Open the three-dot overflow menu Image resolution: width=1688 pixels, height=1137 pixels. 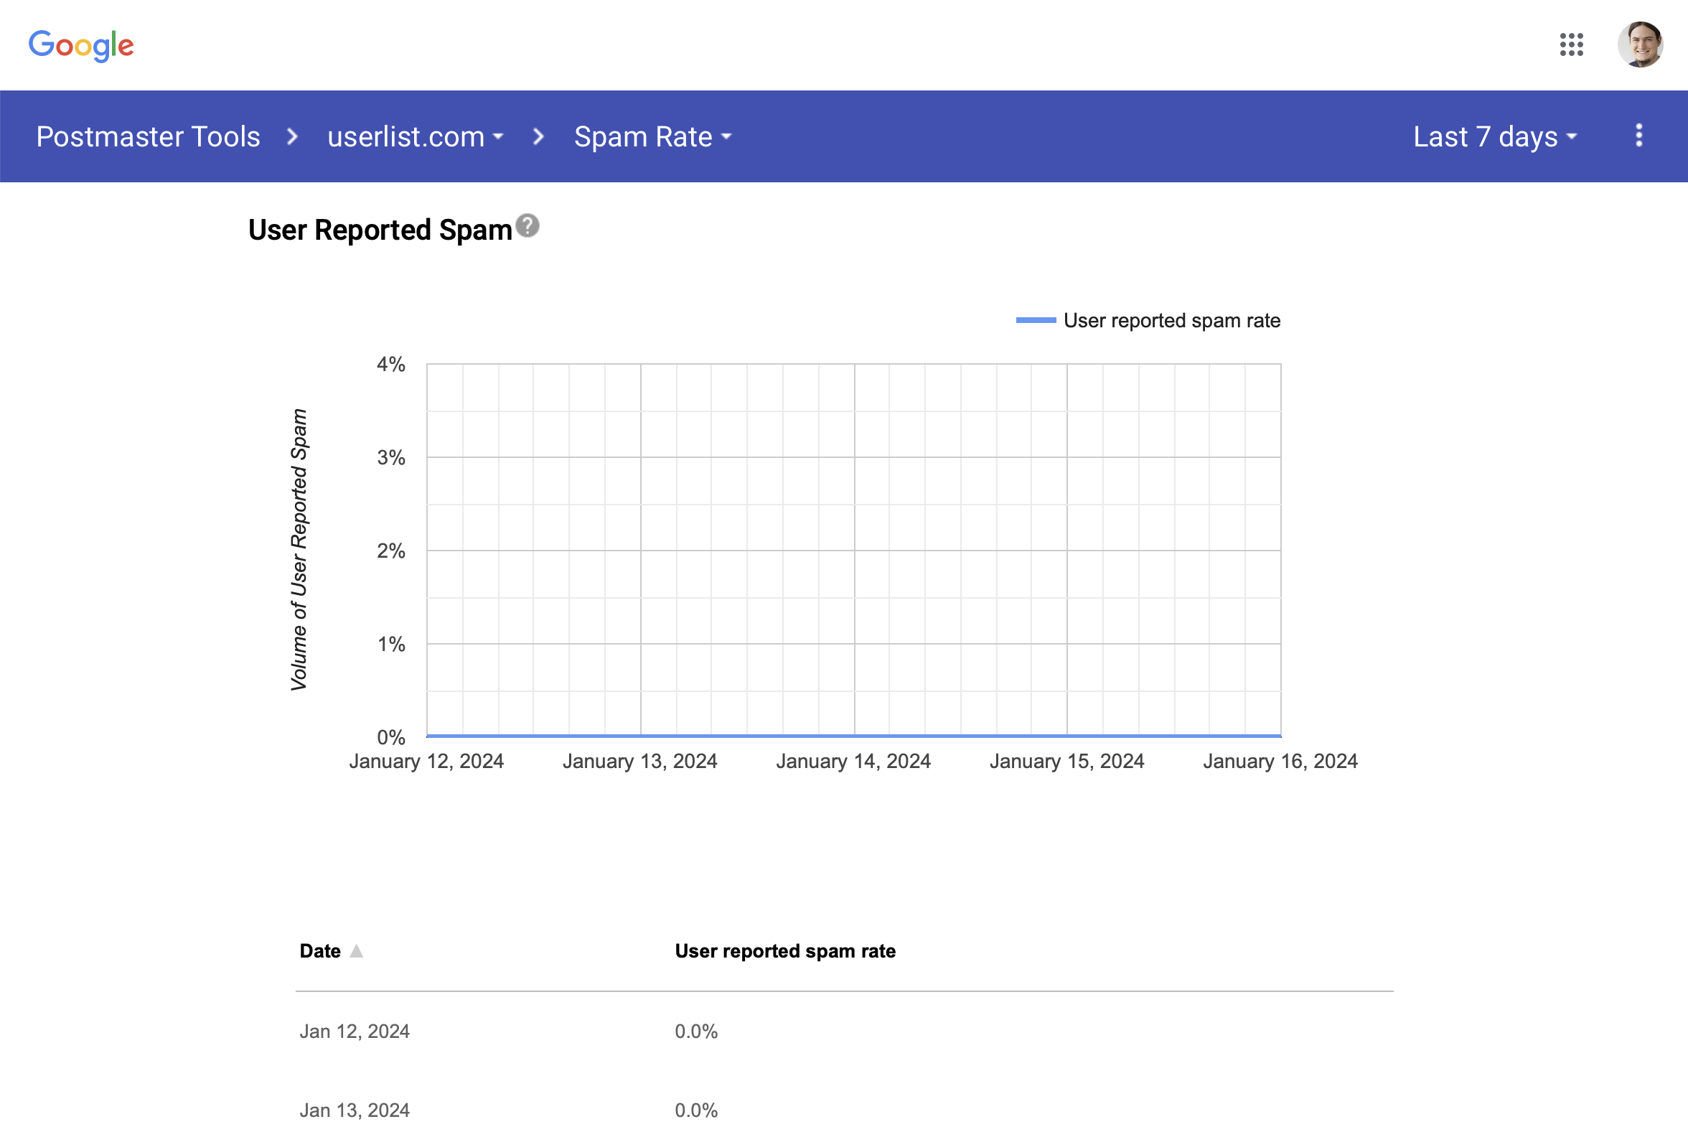1638,136
